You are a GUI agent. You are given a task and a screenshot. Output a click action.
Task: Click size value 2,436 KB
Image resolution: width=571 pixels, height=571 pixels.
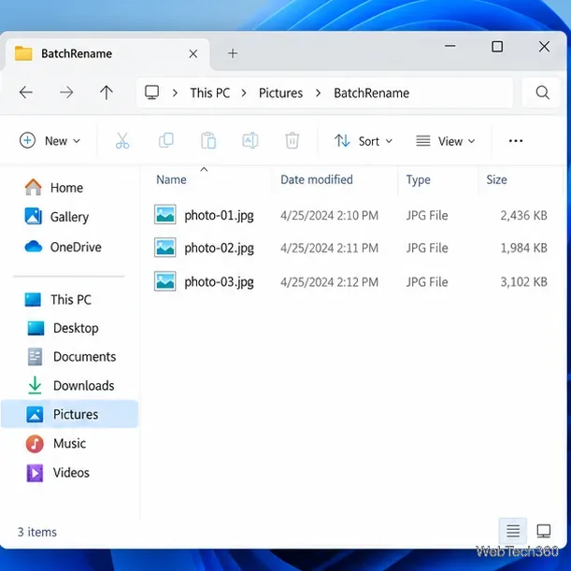point(523,215)
